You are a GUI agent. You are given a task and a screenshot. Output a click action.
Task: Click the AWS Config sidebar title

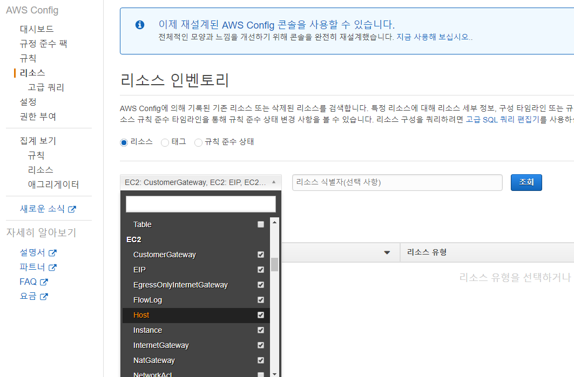(32, 10)
